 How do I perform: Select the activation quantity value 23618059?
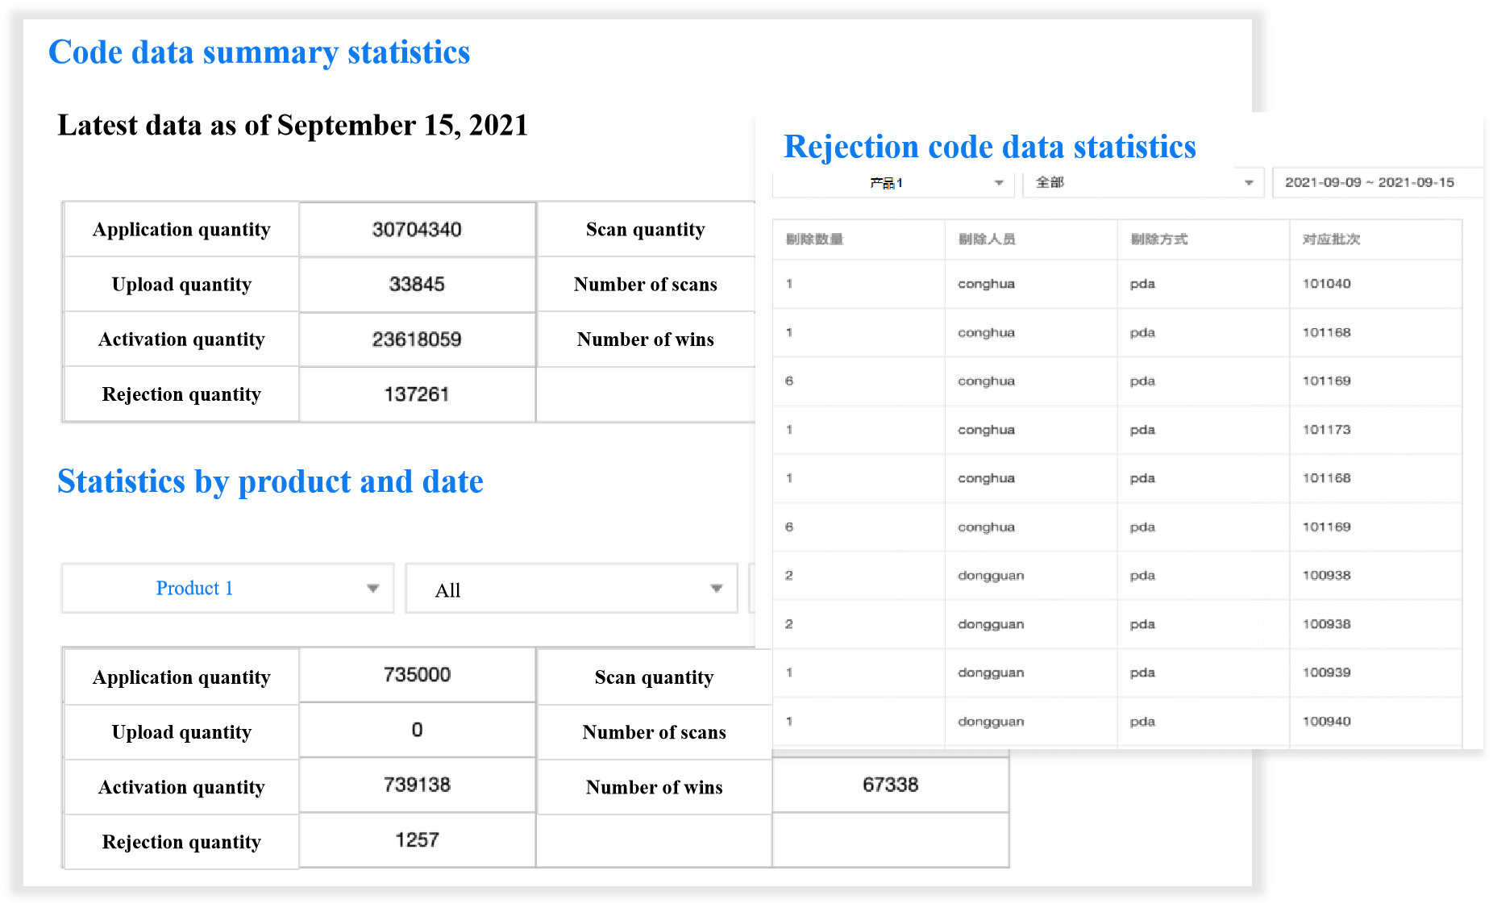417,339
